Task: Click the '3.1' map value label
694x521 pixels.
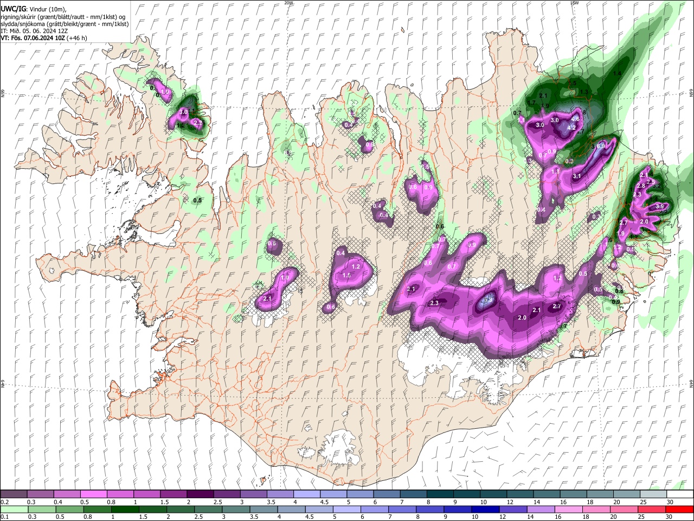Action: coord(577,176)
